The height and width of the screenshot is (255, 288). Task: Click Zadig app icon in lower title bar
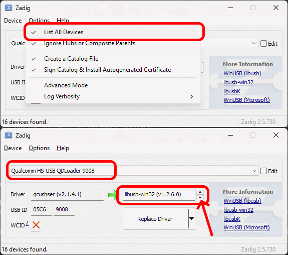(x=9, y=135)
